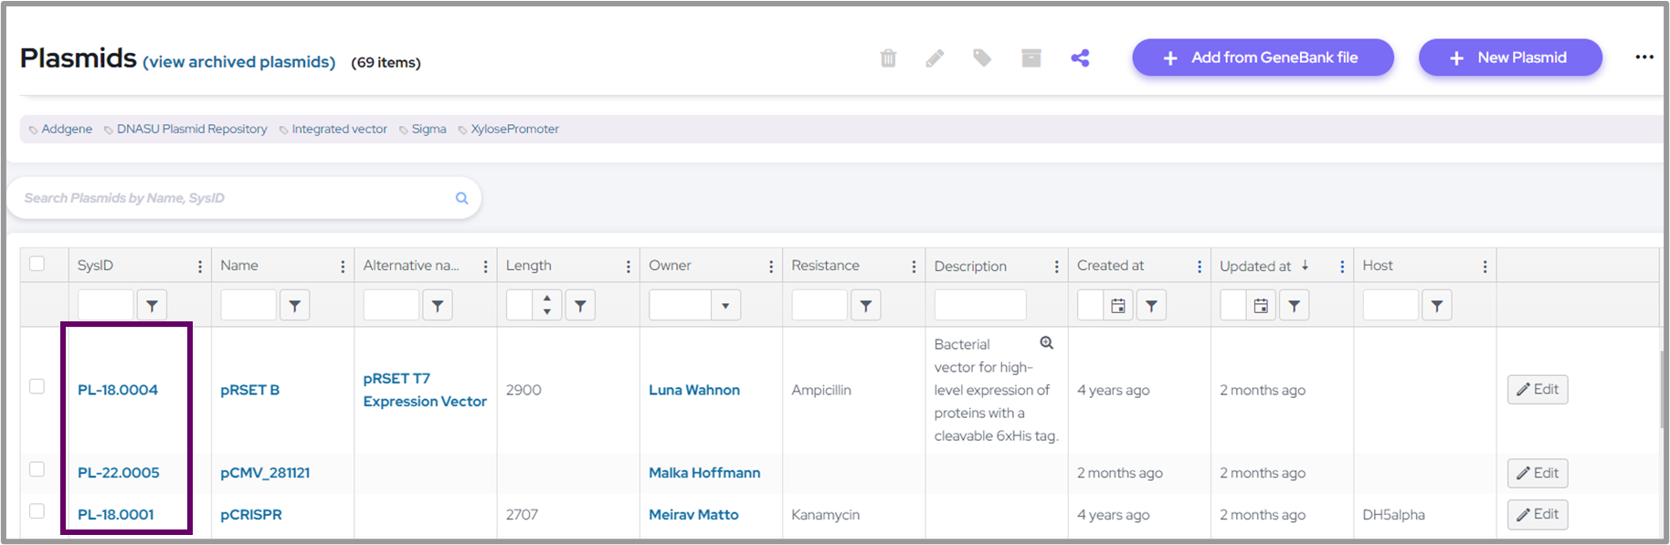
Task: Check the box for PL-18.0004 row
Action: click(37, 386)
